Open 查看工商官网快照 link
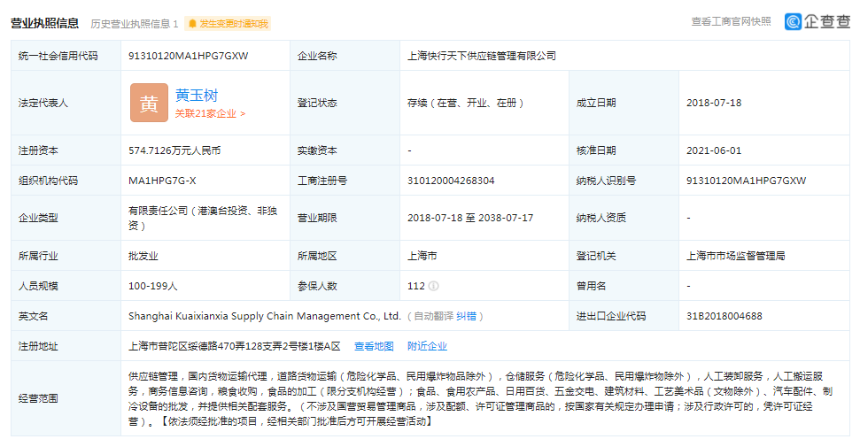Image resolution: width=860 pixels, height=439 pixels. [x=731, y=21]
